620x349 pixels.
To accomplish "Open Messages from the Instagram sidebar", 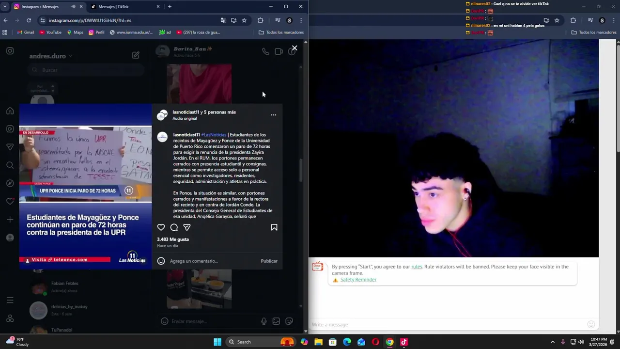I will (x=10, y=147).
